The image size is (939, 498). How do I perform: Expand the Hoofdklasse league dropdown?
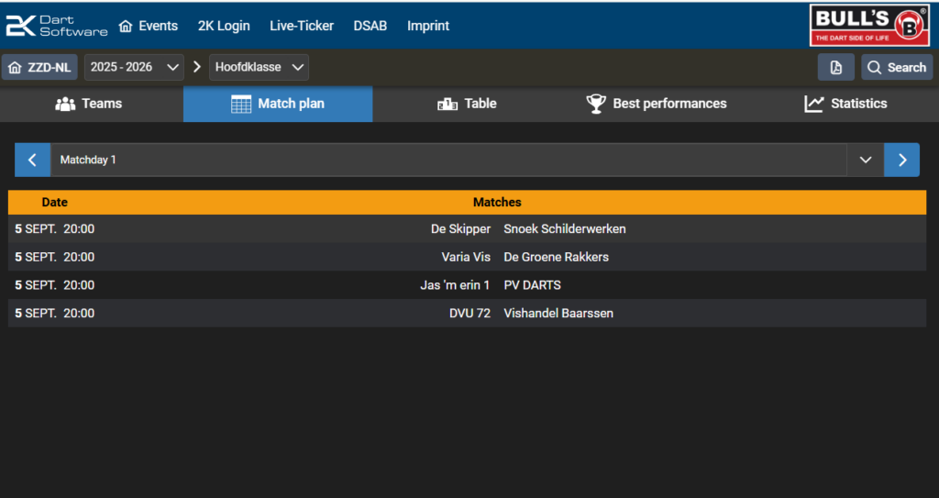(259, 67)
